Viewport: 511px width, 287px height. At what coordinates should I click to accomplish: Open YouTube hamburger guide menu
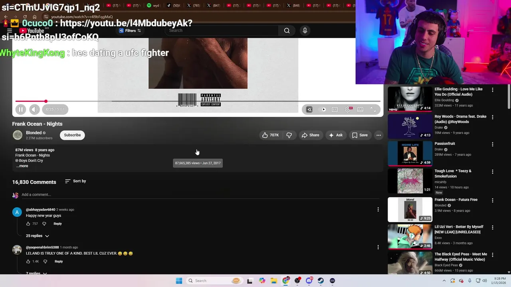point(10,31)
